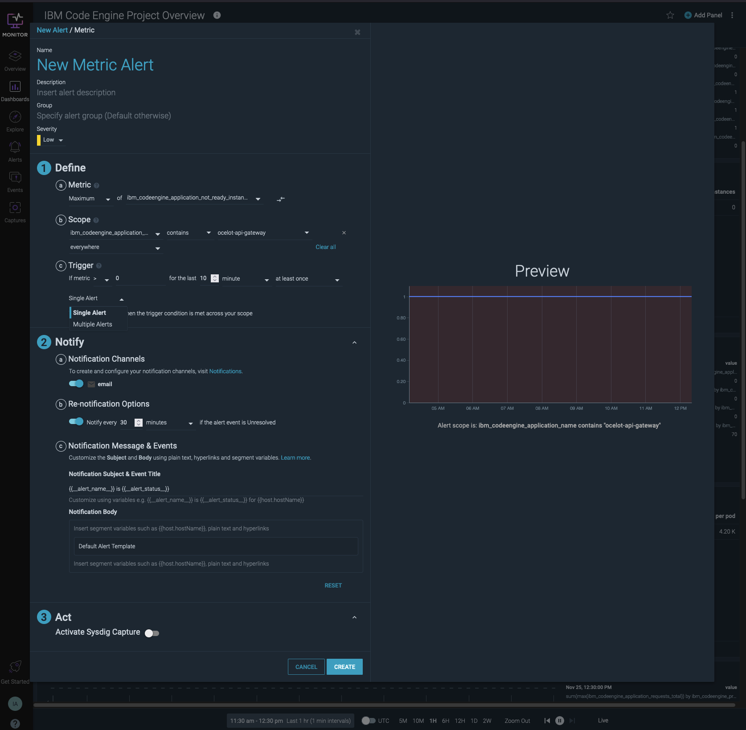
Task: Select the 2W time range
Action: pyautogui.click(x=487, y=721)
